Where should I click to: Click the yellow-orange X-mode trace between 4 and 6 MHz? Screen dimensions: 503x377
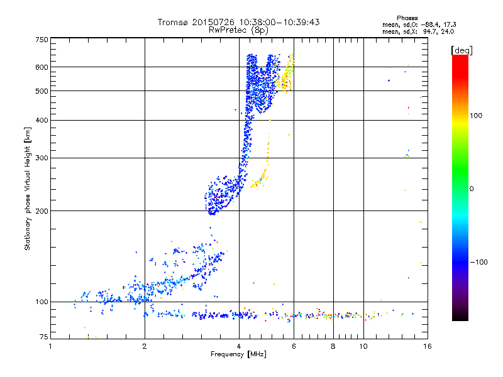pos(261,160)
